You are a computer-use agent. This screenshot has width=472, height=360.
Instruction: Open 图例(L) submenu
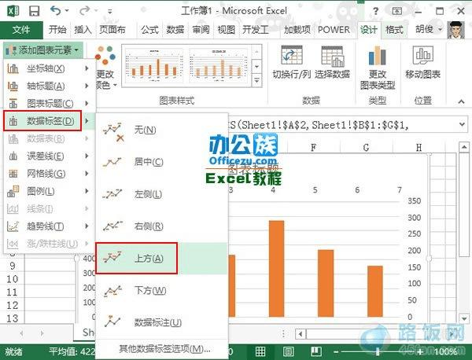(50, 191)
